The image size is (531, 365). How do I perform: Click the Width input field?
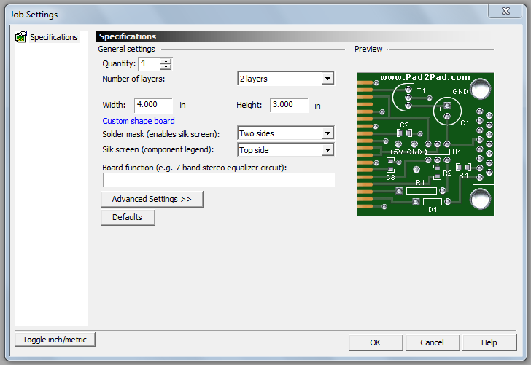(x=153, y=105)
